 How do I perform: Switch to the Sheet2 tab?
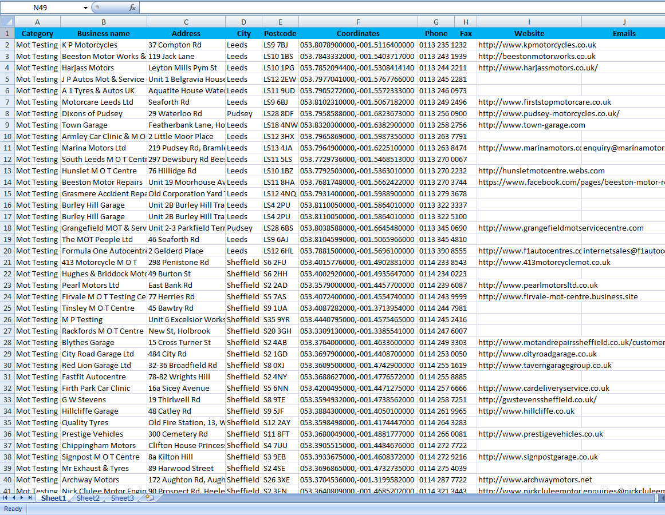pos(88,498)
